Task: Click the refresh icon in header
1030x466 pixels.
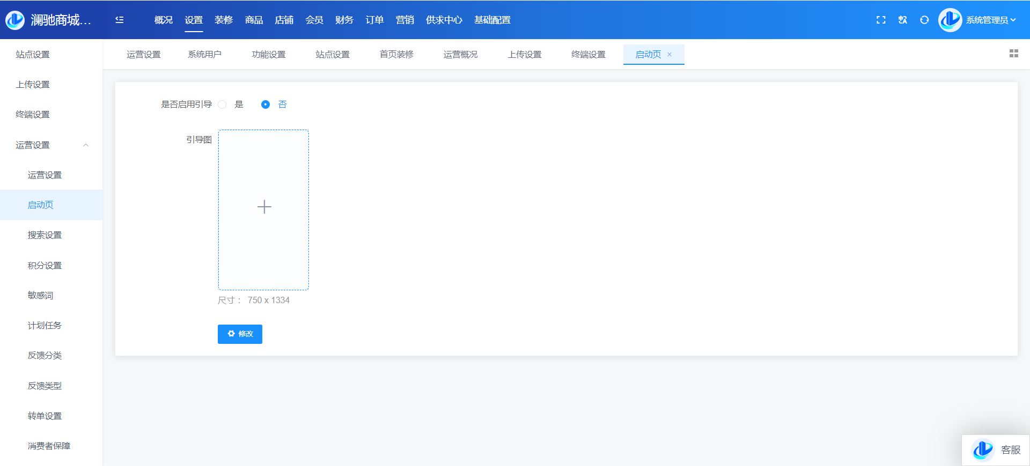Action: [924, 20]
